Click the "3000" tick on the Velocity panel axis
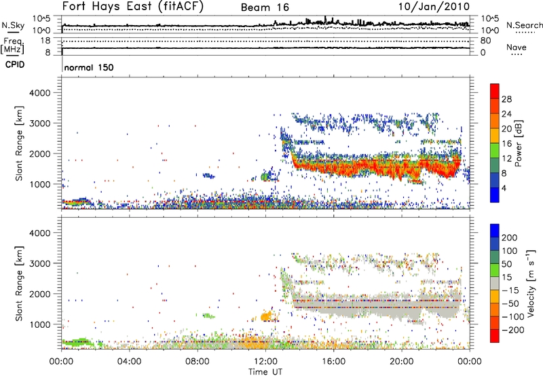543x376 pixels. [39, 263]
